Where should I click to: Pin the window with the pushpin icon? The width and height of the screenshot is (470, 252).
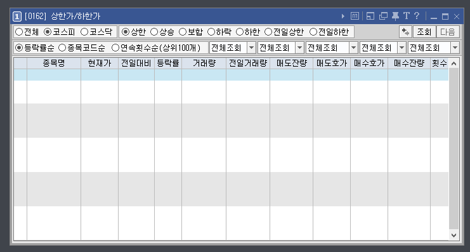coord(395,17)
